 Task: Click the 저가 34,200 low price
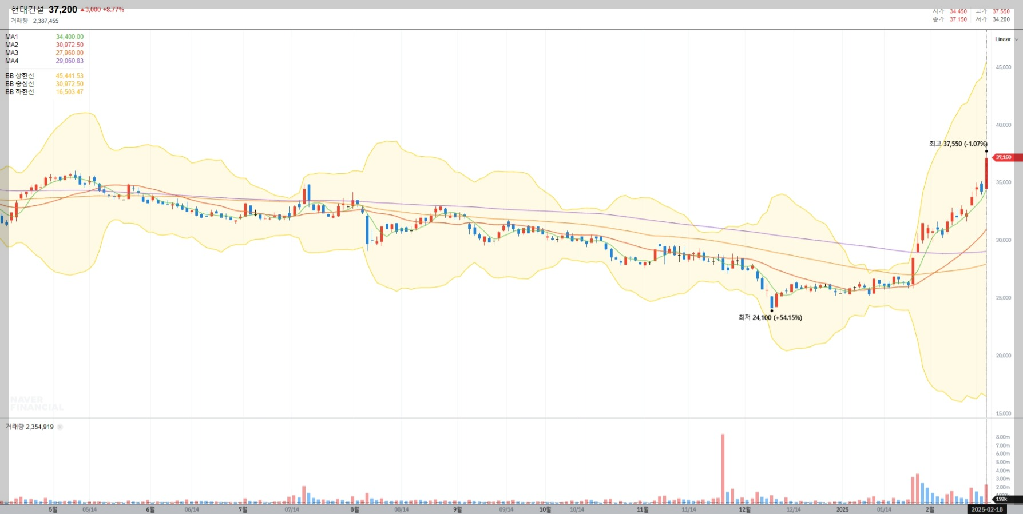coord(993,19)
